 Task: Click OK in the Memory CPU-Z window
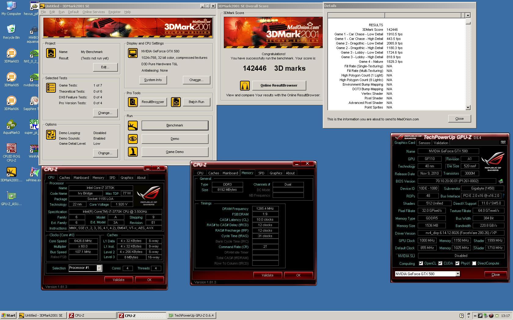tap(298, 275)
